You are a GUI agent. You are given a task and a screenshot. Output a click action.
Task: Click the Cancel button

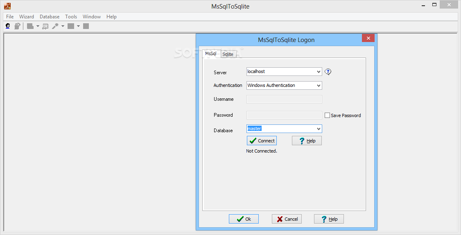point(287,219)
